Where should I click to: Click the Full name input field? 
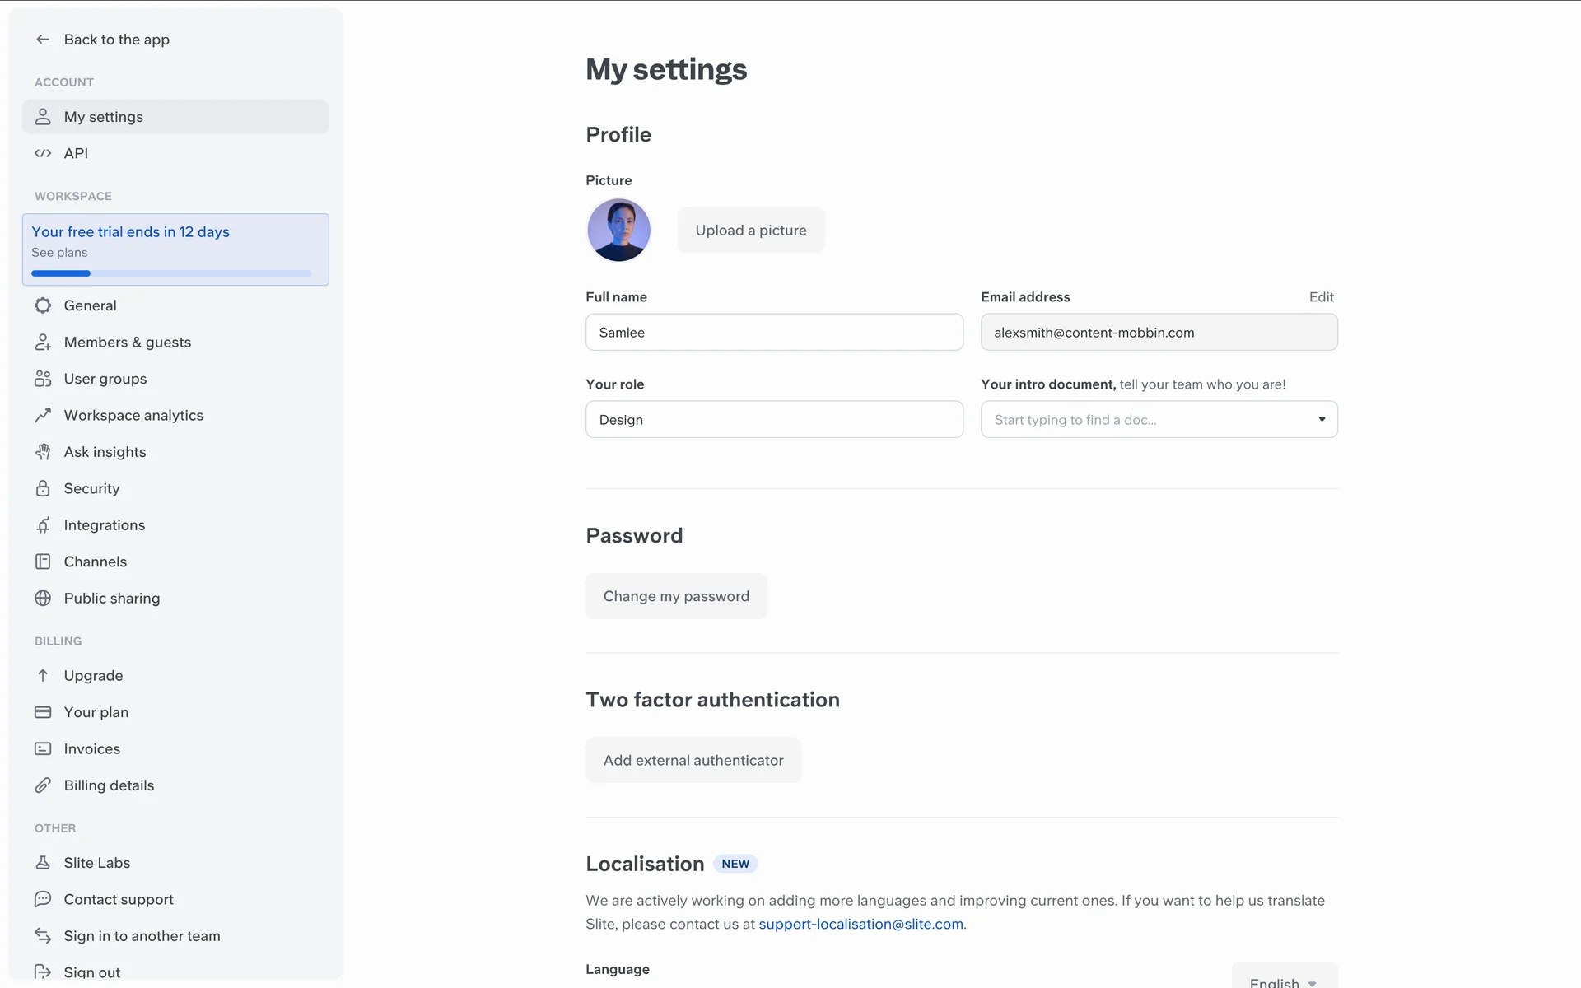(x=774, y=333)
